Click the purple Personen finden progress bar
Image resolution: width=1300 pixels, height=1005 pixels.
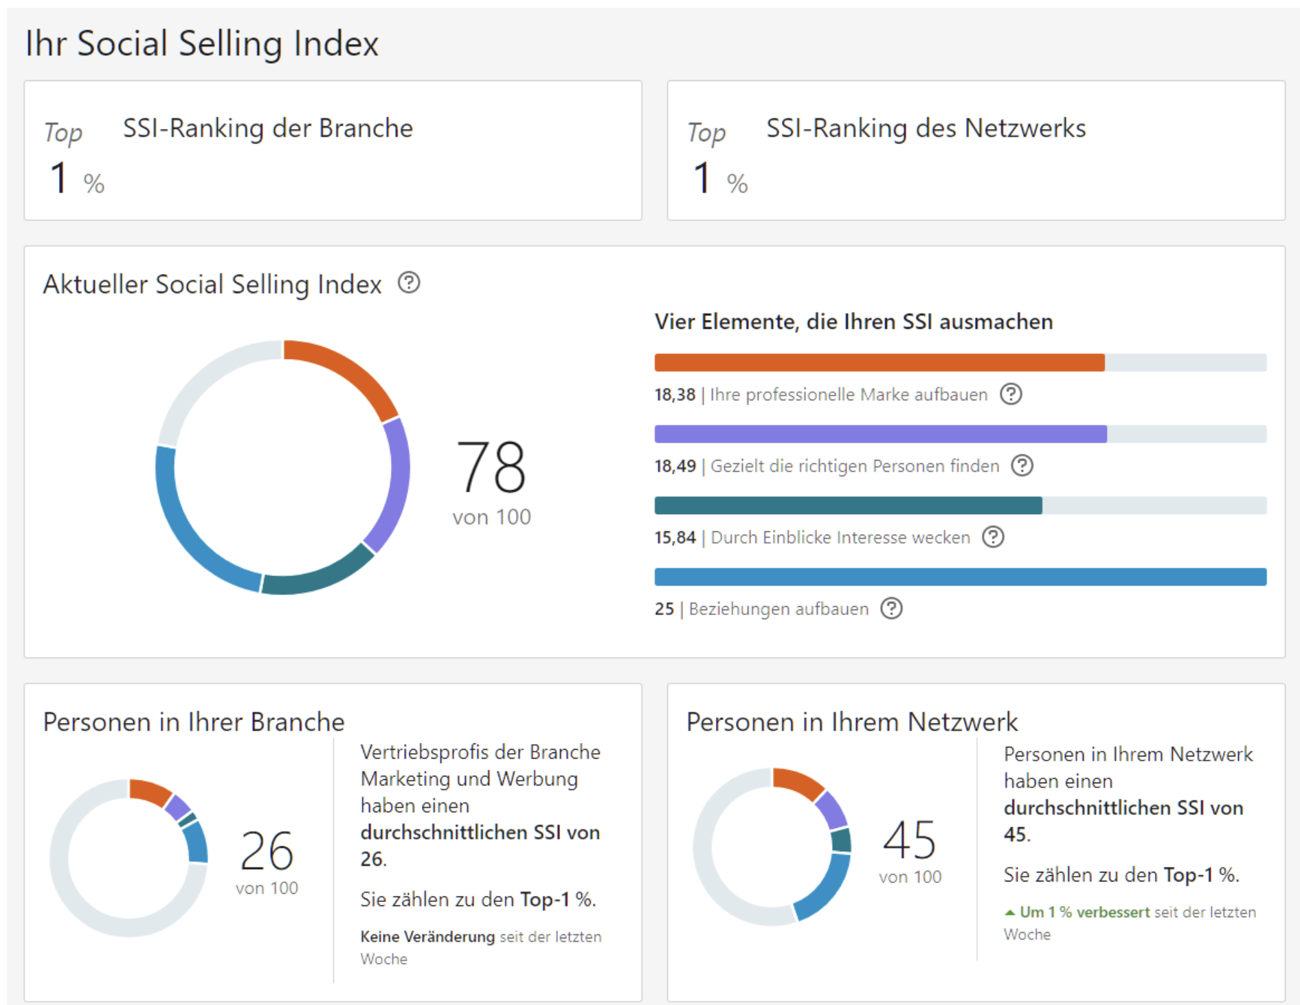pos(880,434)
